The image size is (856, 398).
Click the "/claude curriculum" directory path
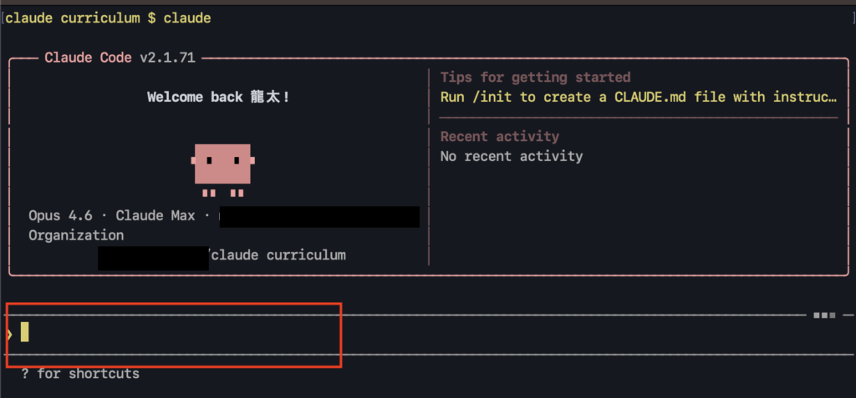pyautogui.click(x=278, y=254)
